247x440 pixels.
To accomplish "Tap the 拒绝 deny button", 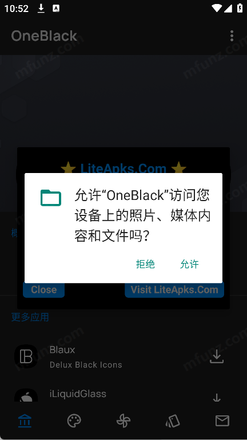I will tap(145, 264).
